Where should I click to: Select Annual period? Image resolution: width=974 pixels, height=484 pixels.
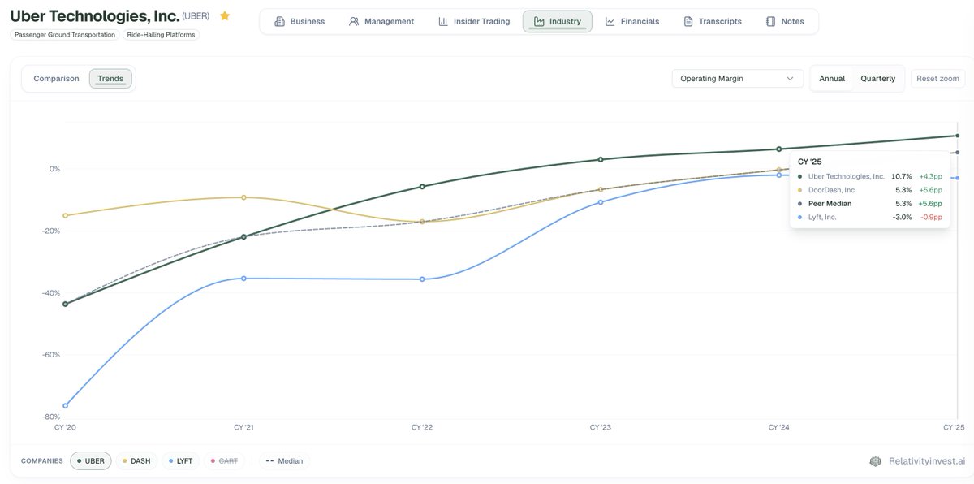[x=832, y=79]
